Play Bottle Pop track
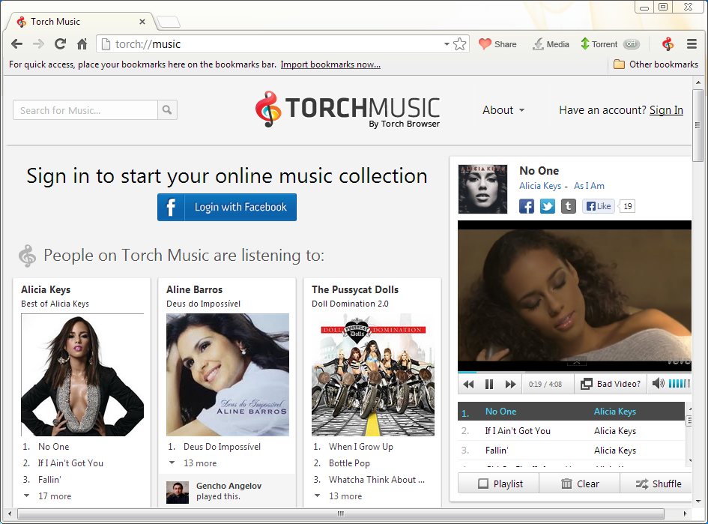 (x=349, y=463)
